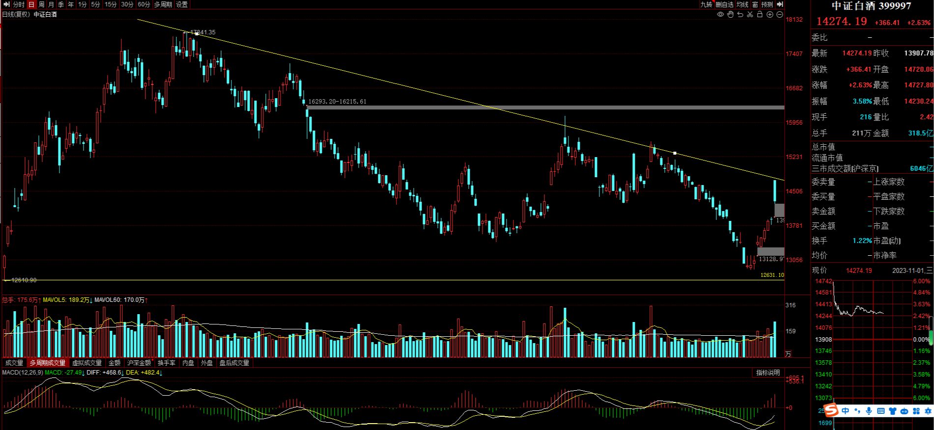Zoom out with the minus circle icon
Image resolution: width=934 pixels, height=430 pixels.
coord(780,15)
